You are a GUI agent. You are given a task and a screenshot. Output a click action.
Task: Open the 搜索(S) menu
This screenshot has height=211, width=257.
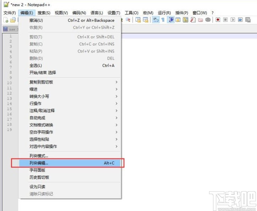click(44, 13)
